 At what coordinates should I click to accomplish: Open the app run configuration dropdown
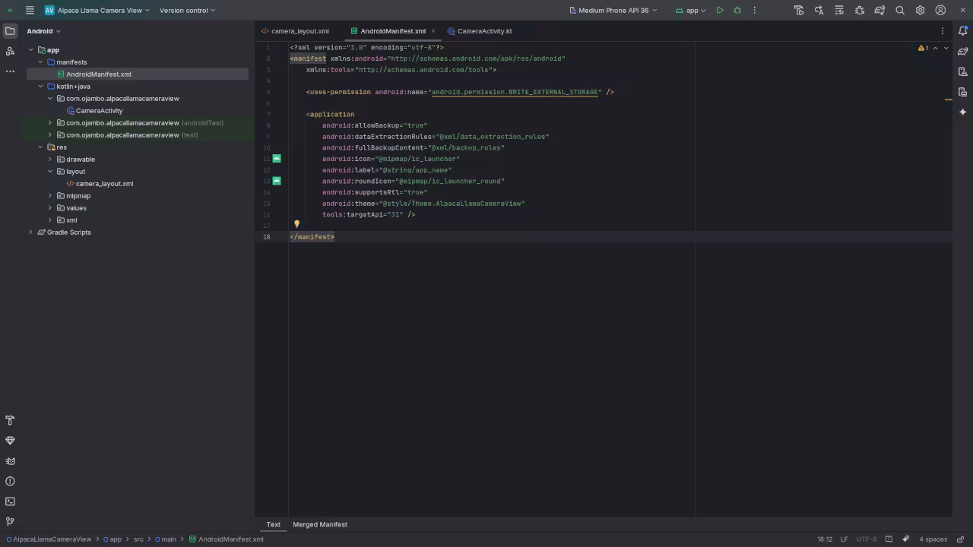690,11
